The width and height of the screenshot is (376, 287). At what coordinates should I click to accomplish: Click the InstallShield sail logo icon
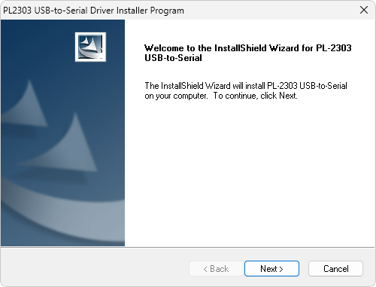click(90, 47)
